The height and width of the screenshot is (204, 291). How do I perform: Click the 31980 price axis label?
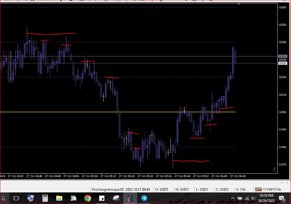coord(282,147)
